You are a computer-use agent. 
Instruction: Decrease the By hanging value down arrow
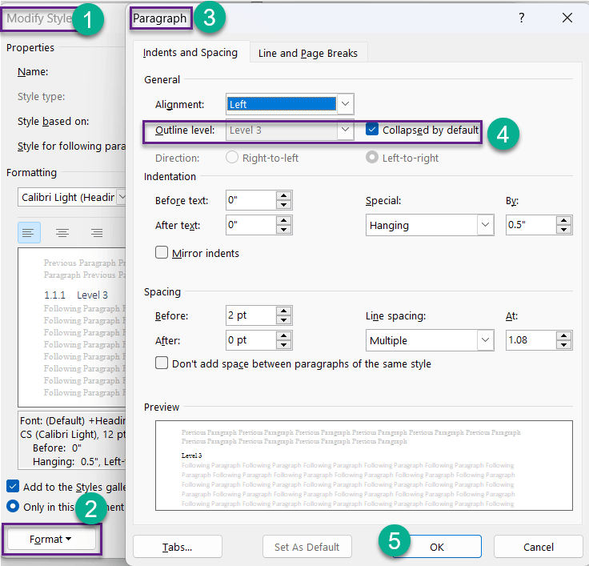click(x=564, y=230)
